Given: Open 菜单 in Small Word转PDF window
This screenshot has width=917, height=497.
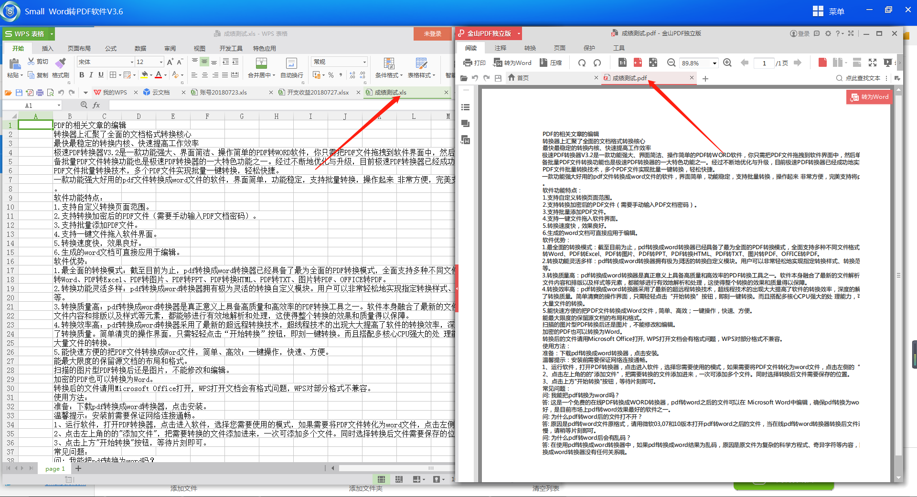Looking at the screenshot, I should [x=829, y=11].
